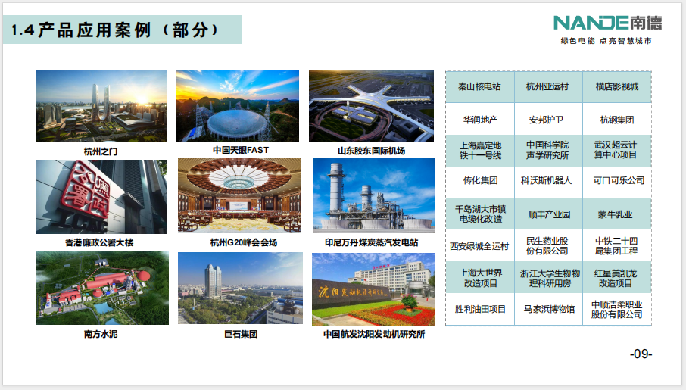The height and width of the screenshot is (390, 686).
Task: Select the 杭州亚运村 table cell
Action: pyautogui.click(x=548, y=86)
